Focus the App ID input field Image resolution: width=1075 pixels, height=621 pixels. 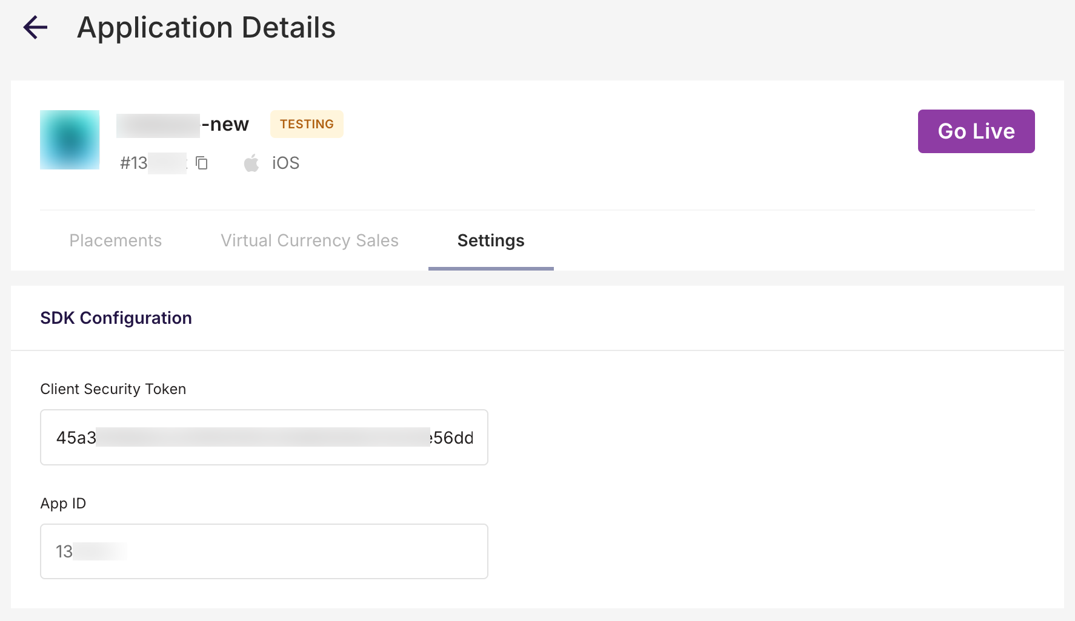pos(264,551)
